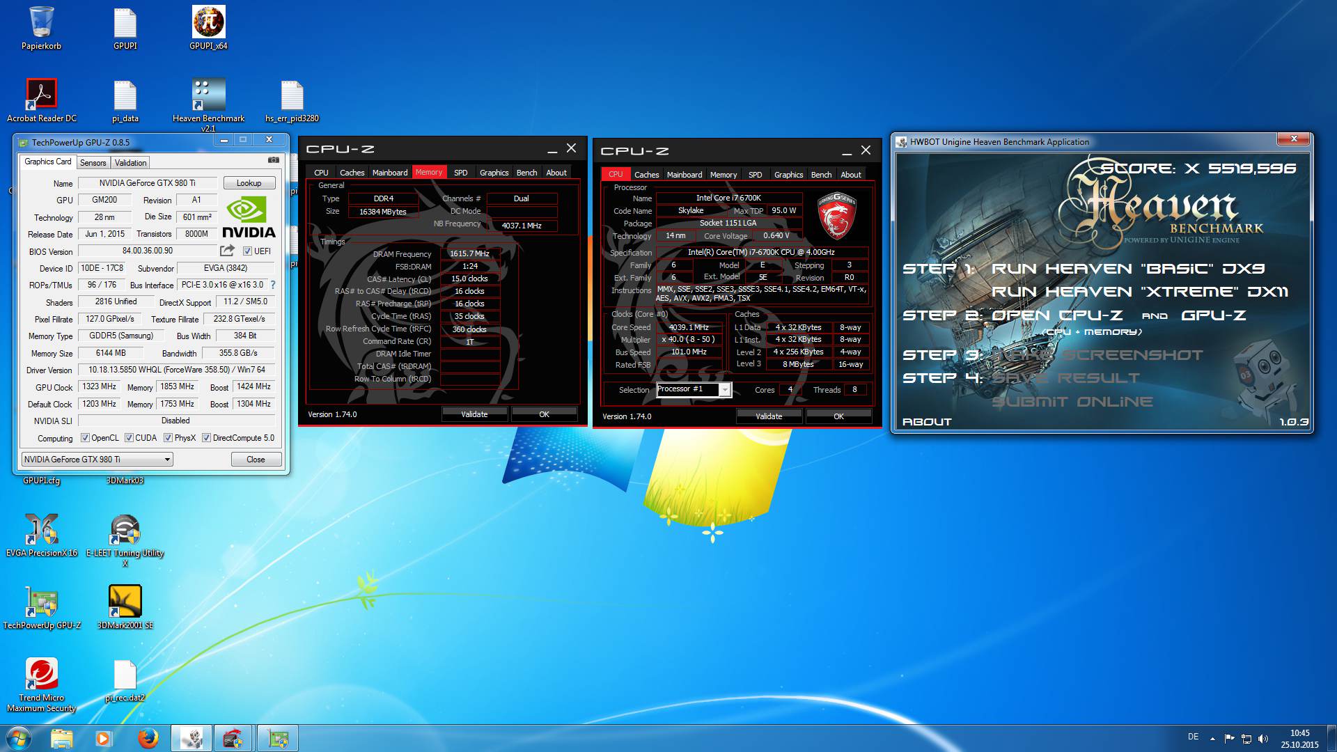Launch 3DMark2001 SE shortcut
This screenshot has width=1337, height=752.
pos(125,607)
